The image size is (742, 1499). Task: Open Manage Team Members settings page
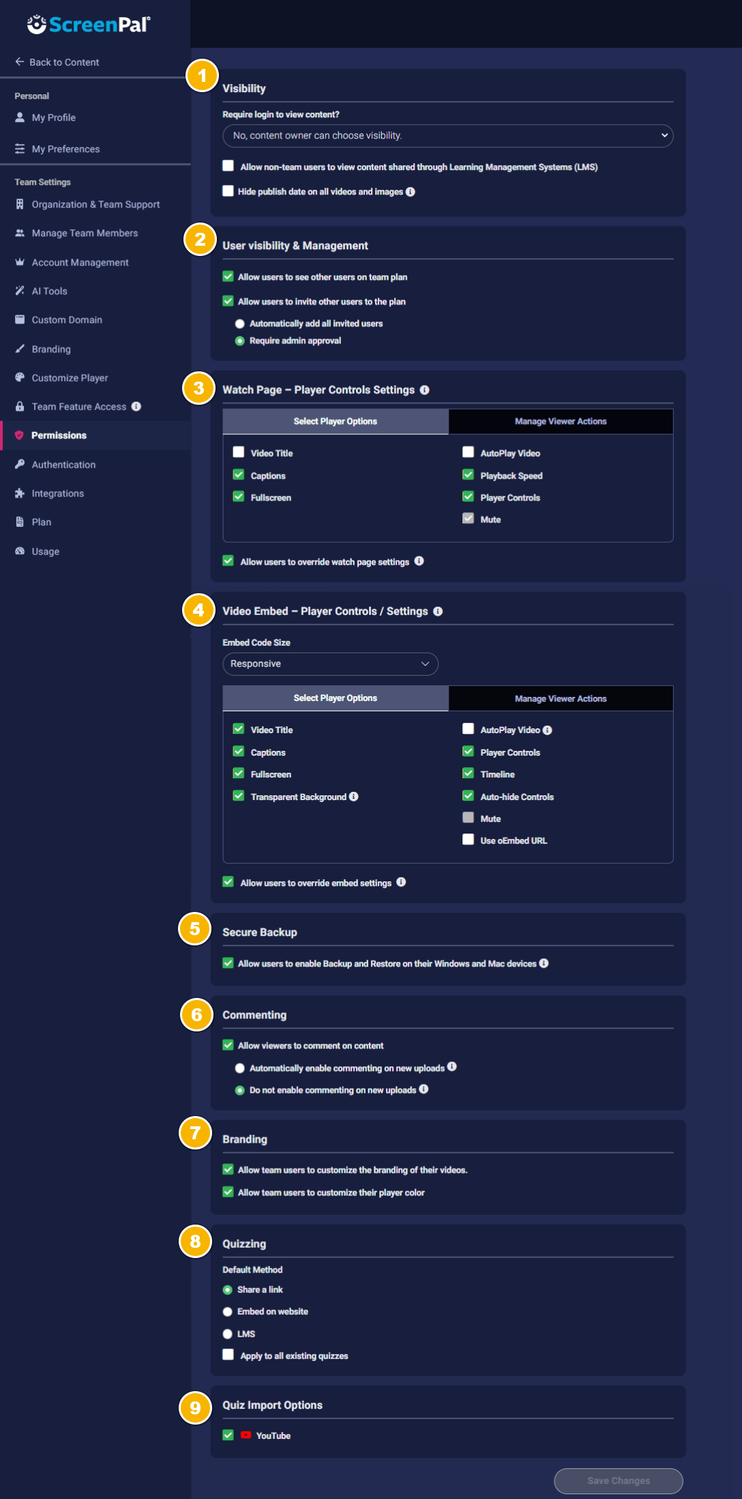[x=85, y=233]
